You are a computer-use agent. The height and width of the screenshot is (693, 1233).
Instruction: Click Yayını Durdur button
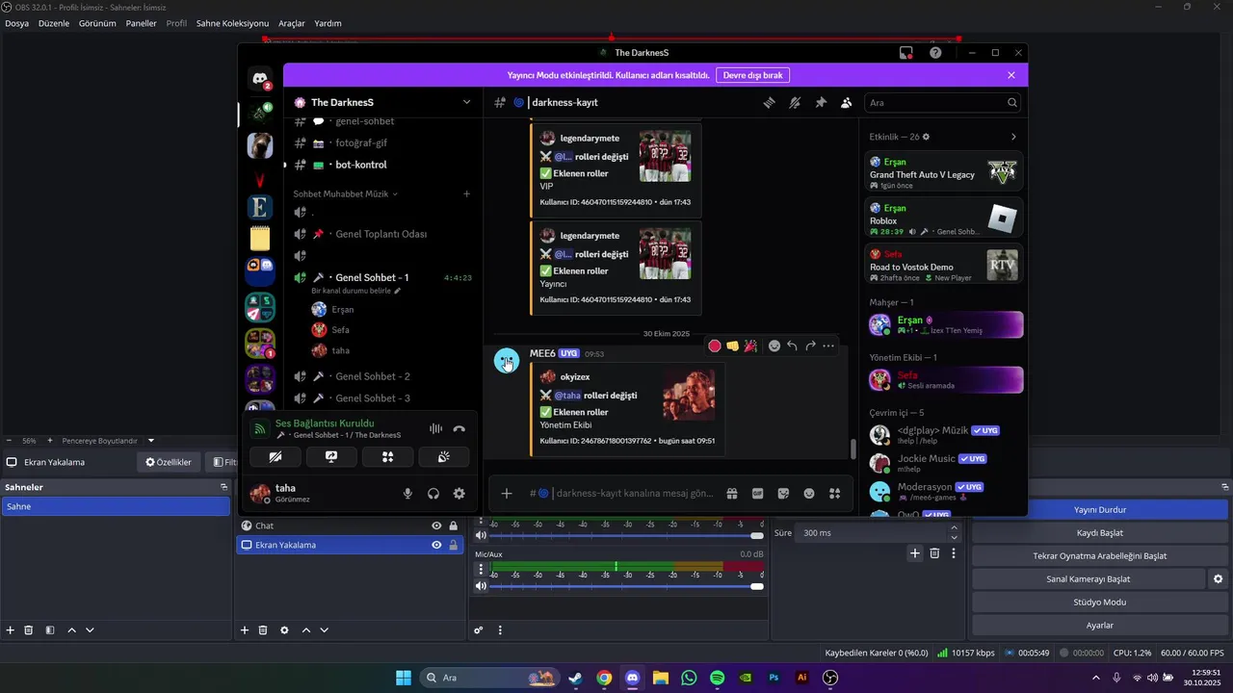[1099, 510]
